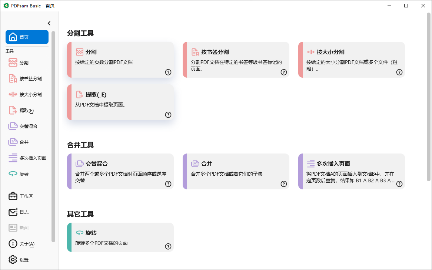The image size is (432, 270).
Task: Open the 从PDF文档中提取页面 card
Action: [x=120, y=102]
